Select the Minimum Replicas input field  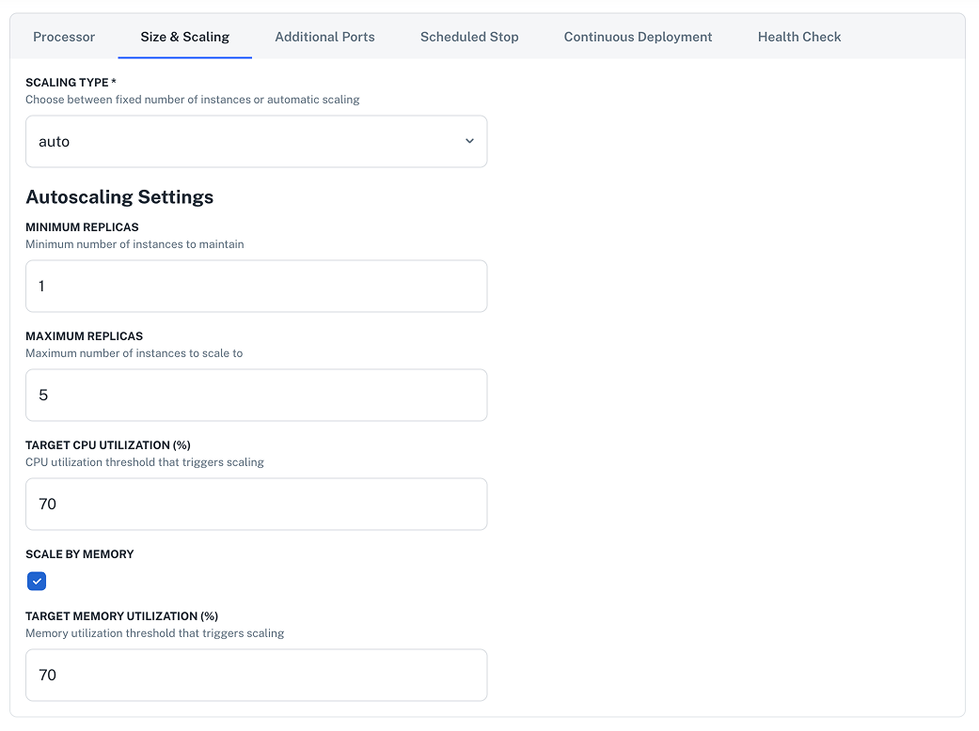[x=256, y=286]
